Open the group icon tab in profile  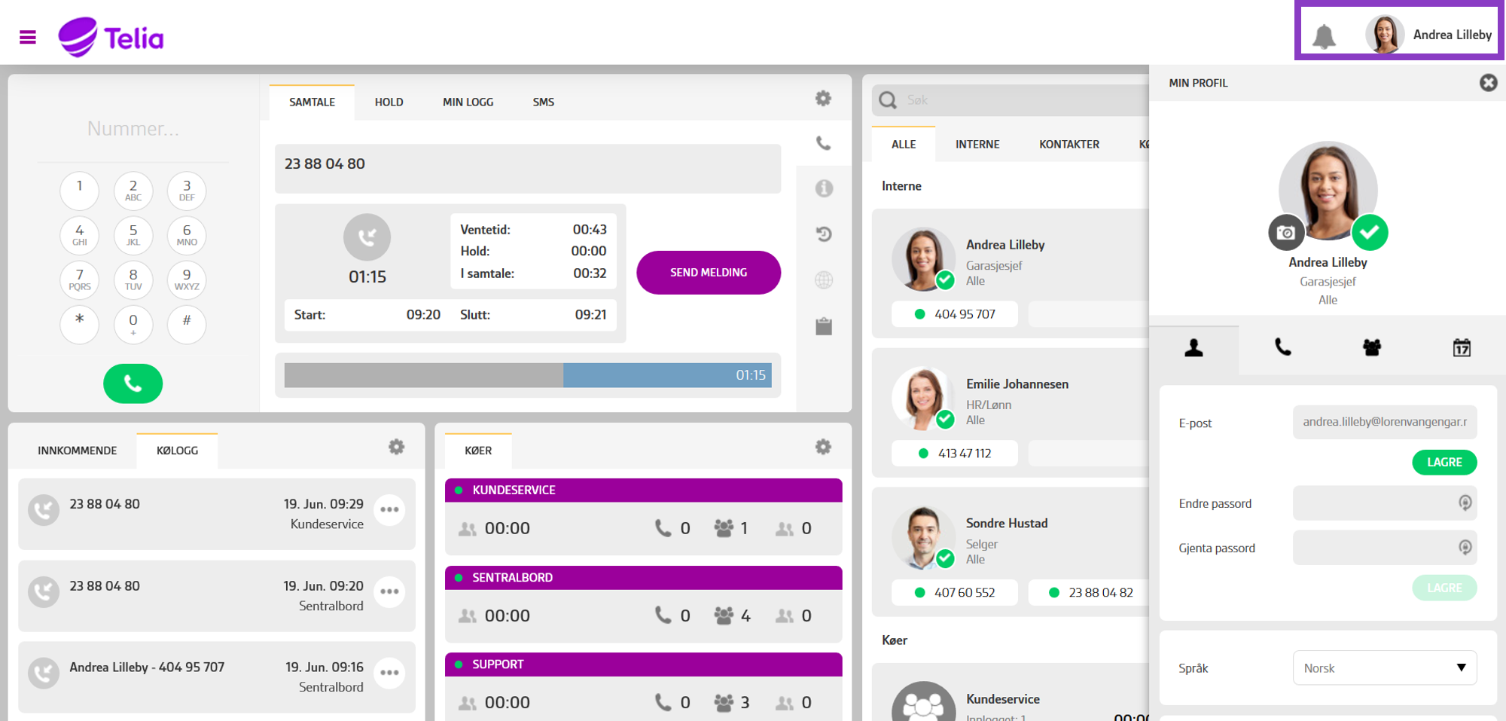1371,347
